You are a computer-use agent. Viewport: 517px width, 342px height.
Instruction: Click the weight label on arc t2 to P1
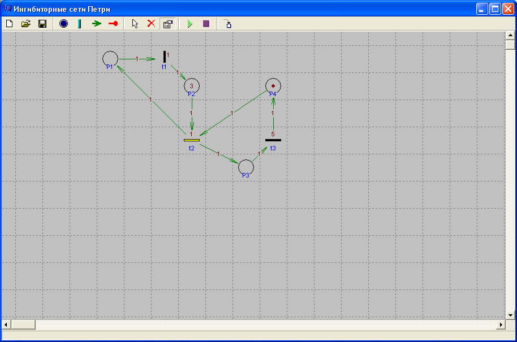click(x=150, y=99)
